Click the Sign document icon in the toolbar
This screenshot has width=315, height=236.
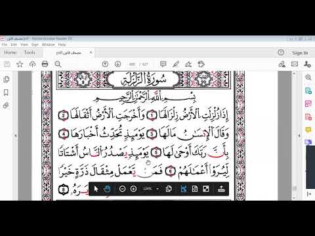tap(188, 64)
